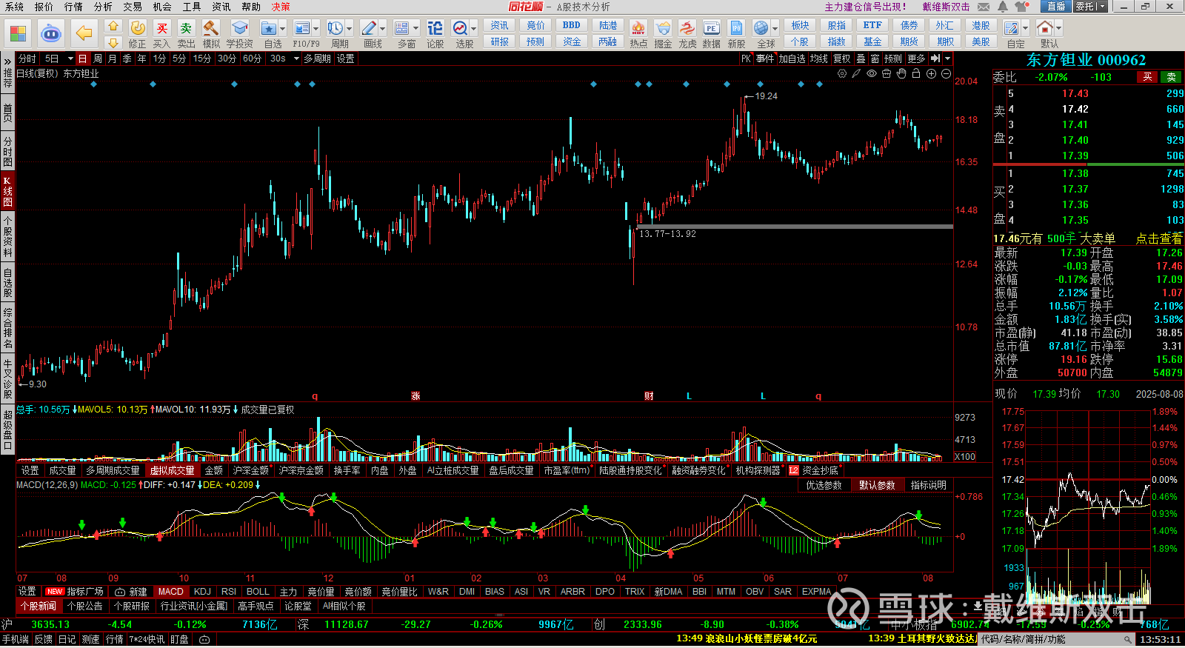
Task: Open the 画线 drawing dropdown arrow
Action: 383,29
